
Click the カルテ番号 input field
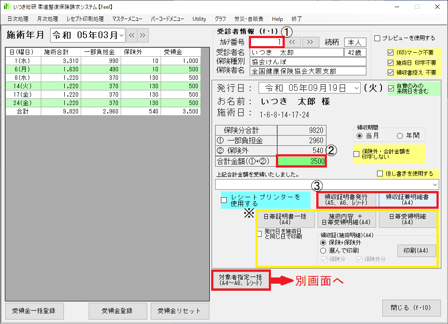coord(267,42)
